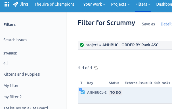Open the app switcher grid icon

point(7,4)
